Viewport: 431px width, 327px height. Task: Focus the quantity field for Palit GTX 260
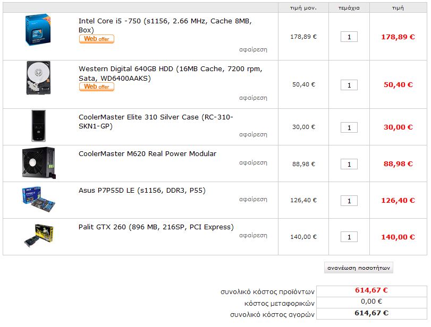tap(349, 237)
